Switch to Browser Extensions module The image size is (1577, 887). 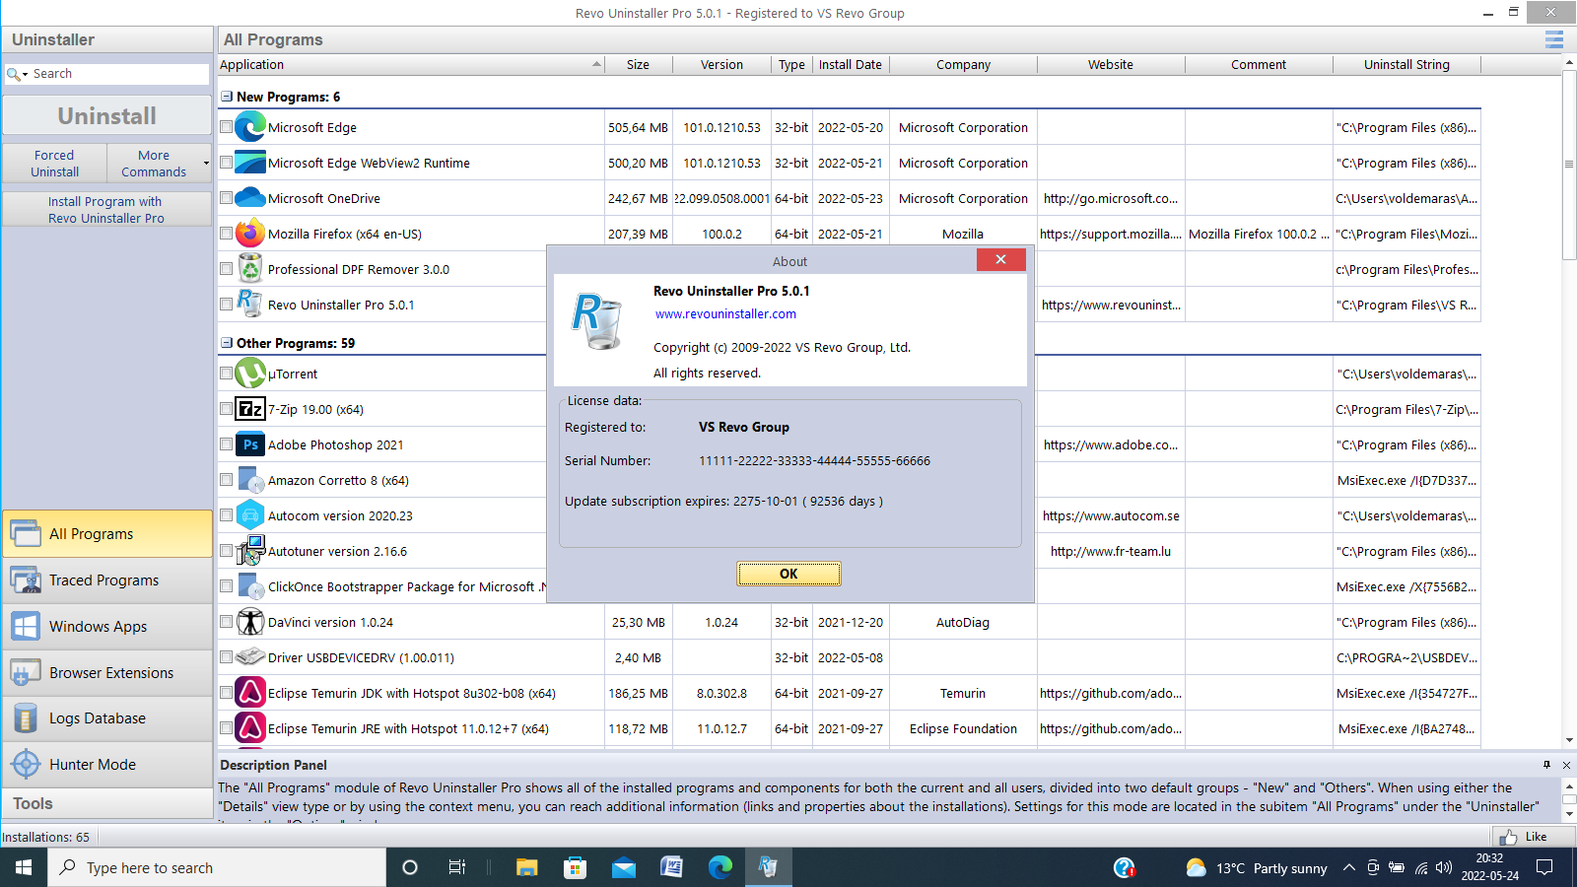click(x=107, y=673)
